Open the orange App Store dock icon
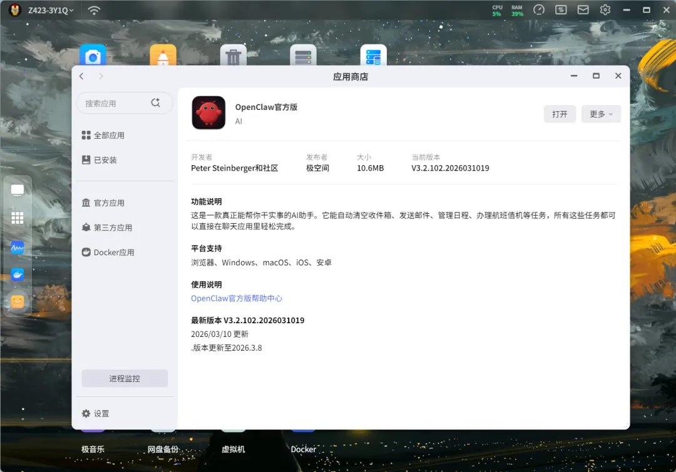Image resolution: width=676 pixels, height=472 pixels. point(18,301)
